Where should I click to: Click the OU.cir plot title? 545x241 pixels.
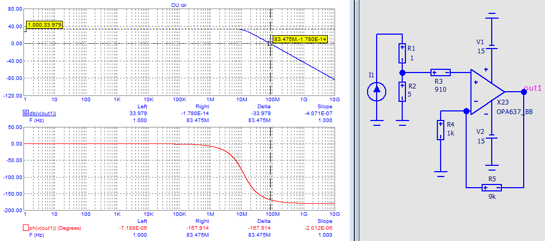click(178, 4)
